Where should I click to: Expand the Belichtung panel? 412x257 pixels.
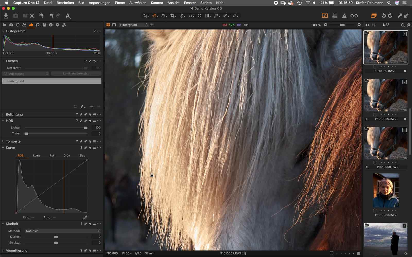pos(3,114)
